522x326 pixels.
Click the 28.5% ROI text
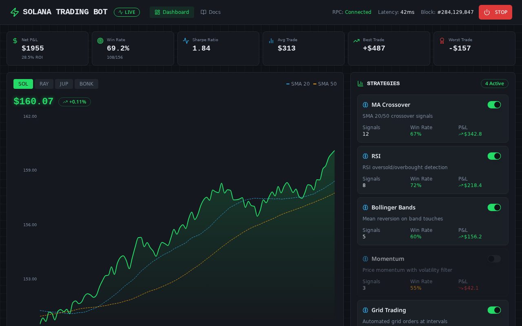point(32,57)
